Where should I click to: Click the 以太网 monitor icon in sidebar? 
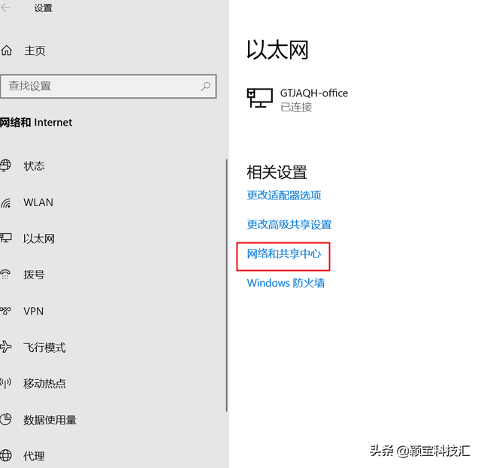coord(6,239)
